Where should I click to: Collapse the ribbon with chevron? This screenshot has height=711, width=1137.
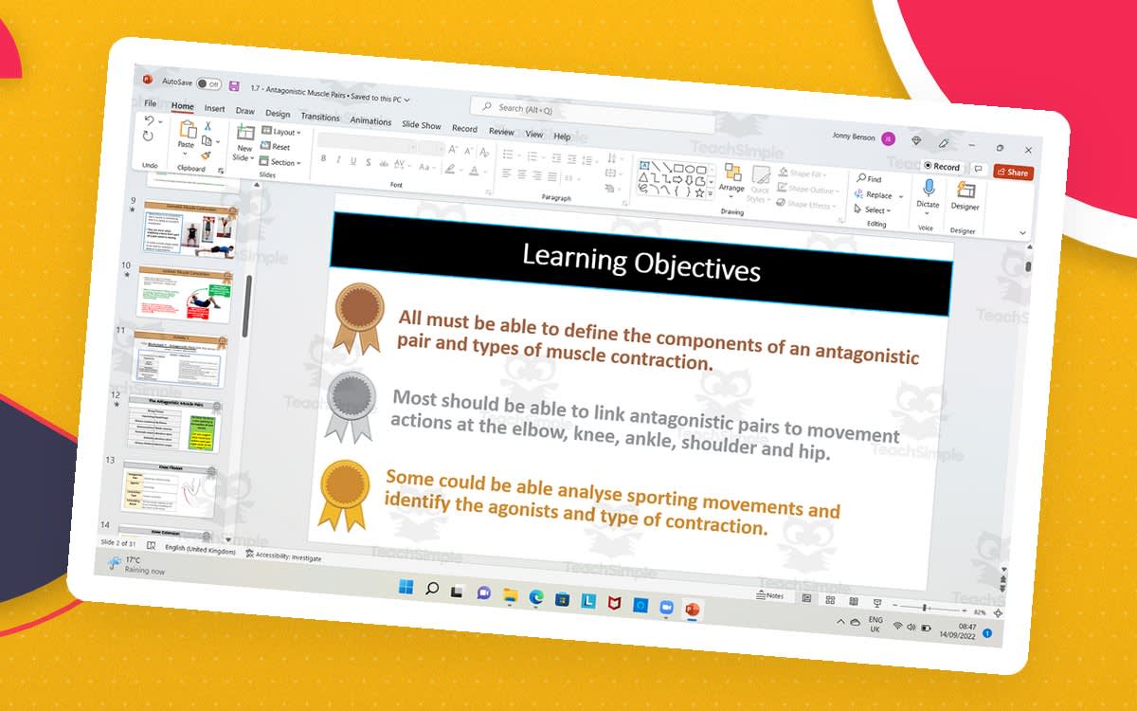pos(1022,232)
